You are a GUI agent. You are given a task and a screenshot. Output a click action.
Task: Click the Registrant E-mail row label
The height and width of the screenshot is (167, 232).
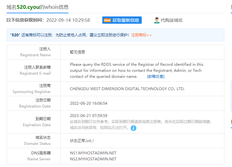click(x=35, y=70)
